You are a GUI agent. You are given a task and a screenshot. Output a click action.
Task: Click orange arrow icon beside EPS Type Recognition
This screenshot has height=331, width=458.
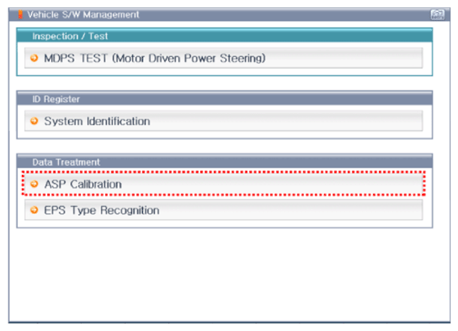(x=34, y=210)
